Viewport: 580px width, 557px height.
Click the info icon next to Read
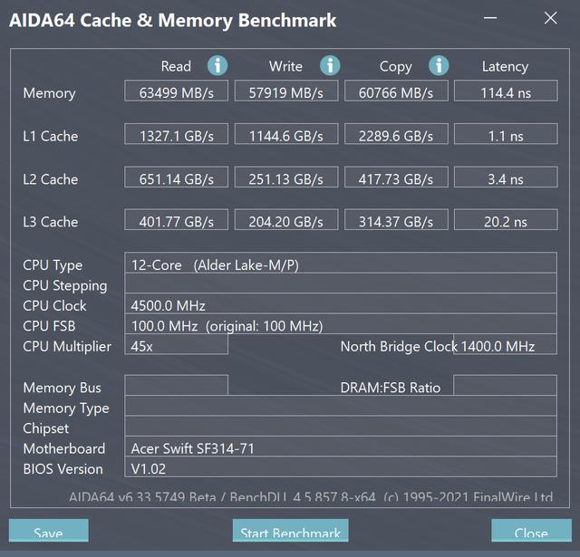pos(217,65)
